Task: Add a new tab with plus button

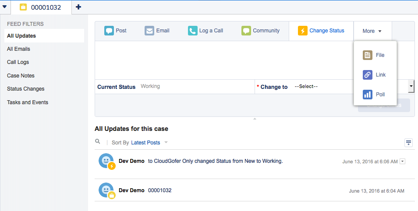Action: (78, 7)
